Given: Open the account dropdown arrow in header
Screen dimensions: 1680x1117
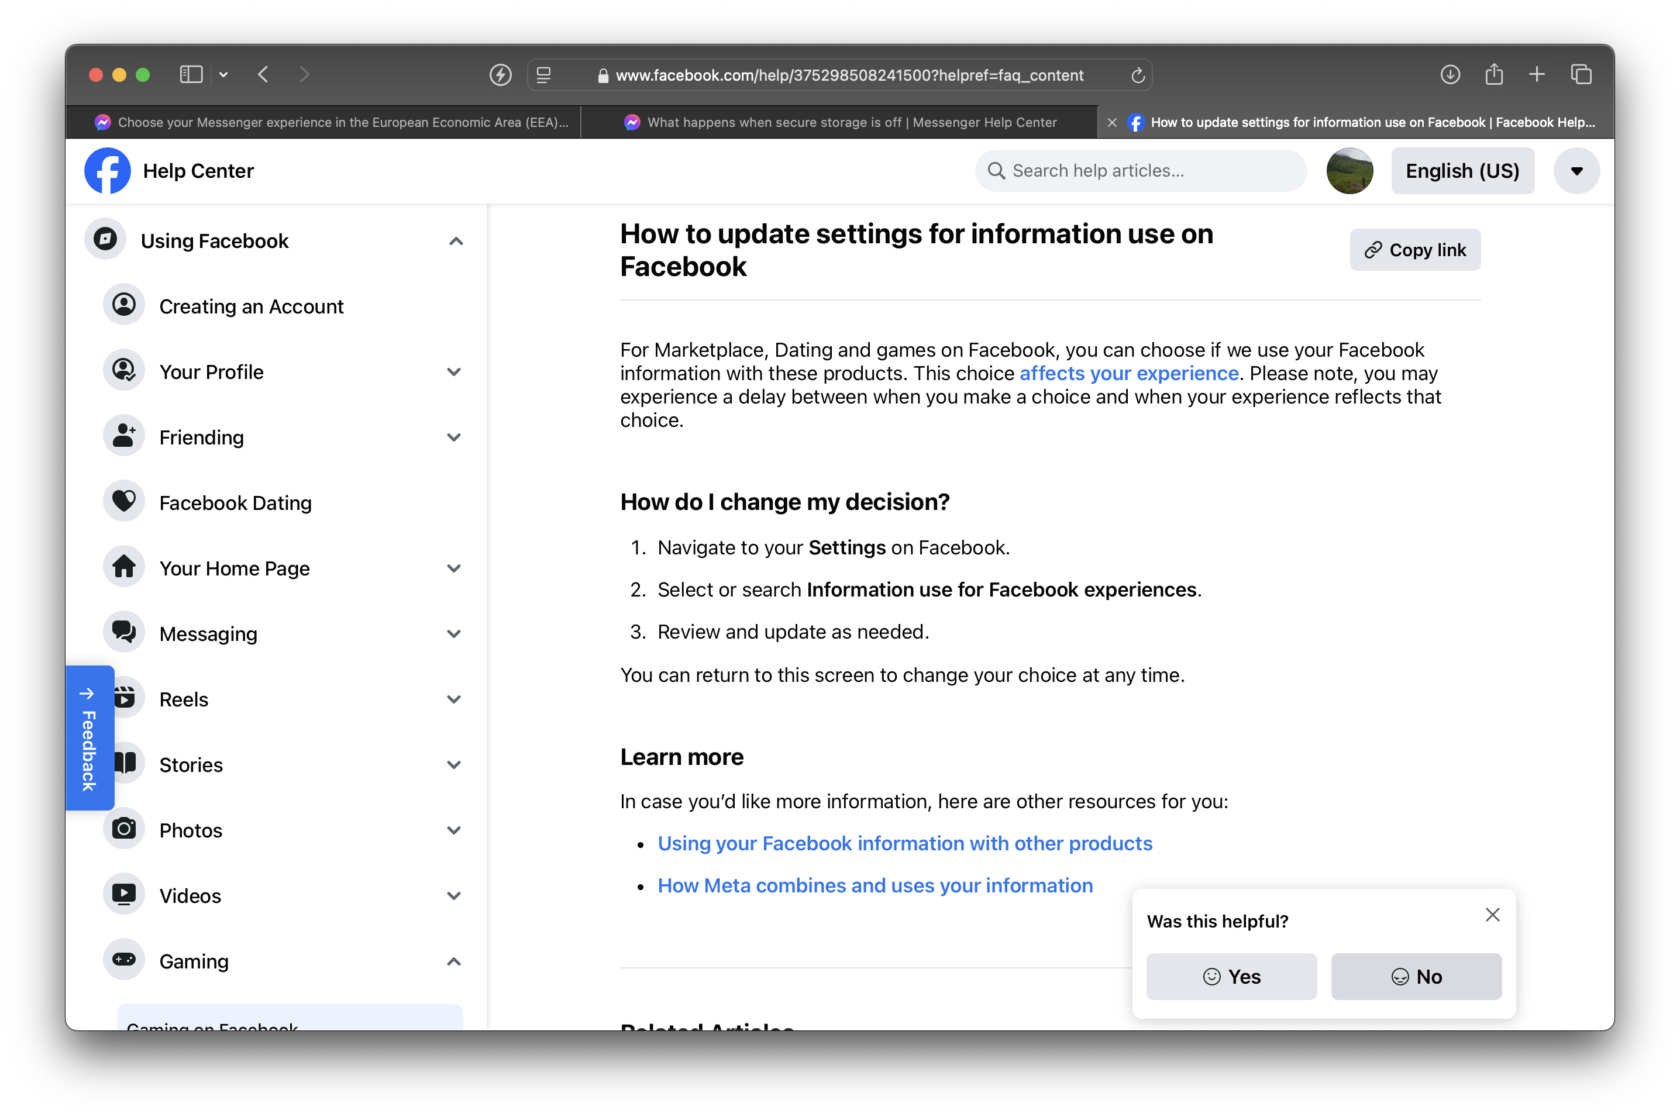Looking at the screenshot, I should pyautogui.click(x=1576, y=171).
